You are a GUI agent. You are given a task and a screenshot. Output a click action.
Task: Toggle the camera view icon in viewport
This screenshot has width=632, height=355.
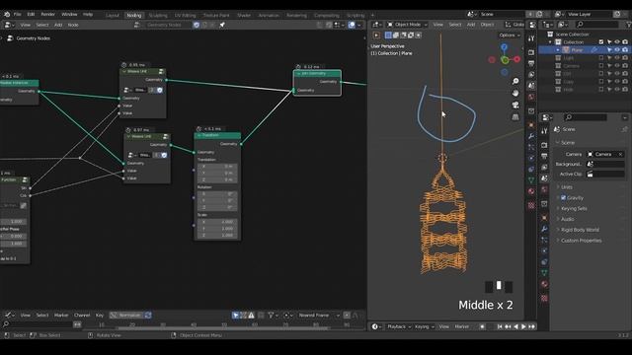[515, 106]
